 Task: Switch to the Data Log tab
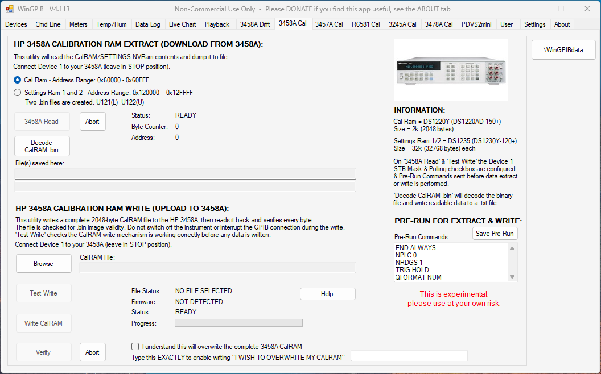point(147,24)
